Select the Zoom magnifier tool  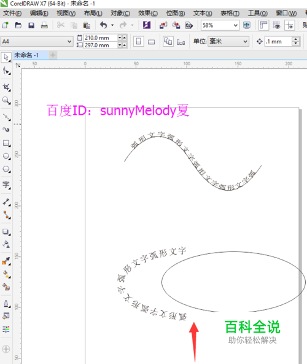6,100
